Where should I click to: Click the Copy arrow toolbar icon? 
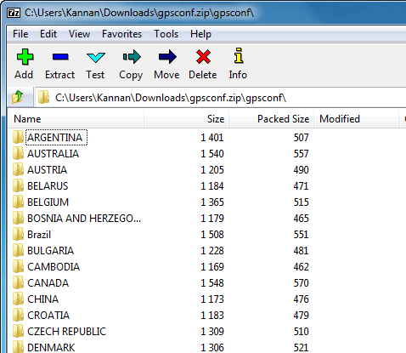coord(132,57)
